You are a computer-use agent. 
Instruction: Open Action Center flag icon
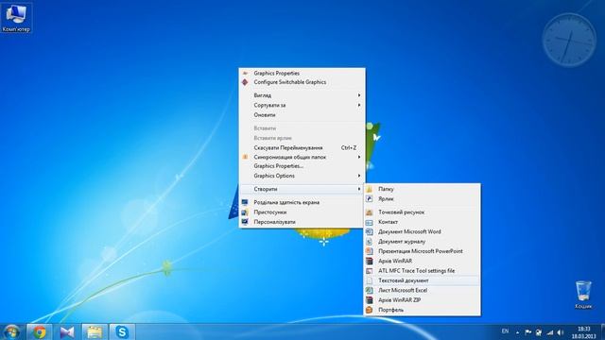pyautogui.click(x=528, y=332)
